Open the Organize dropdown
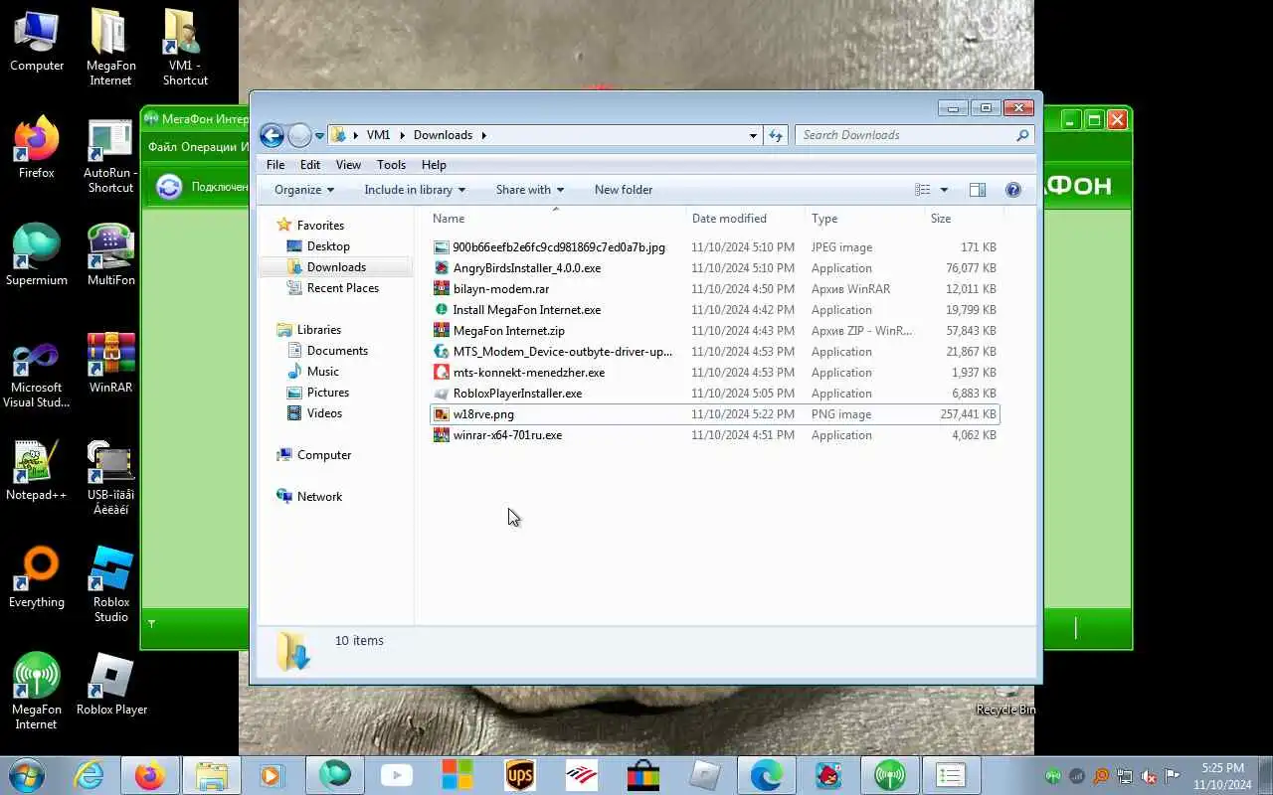The height and width of the screenshot is (795, 1273). 304,190
